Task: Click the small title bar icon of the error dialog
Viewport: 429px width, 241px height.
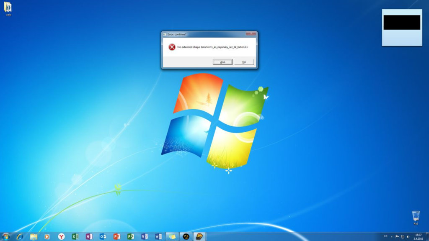Action: click(164, 34)
